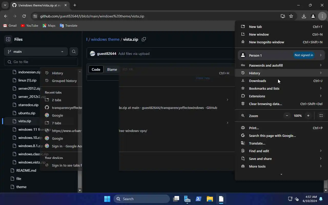Expand the 7 tabs group chevron
The width and height of the screenshot is (328, 205).
coord(228,123)
